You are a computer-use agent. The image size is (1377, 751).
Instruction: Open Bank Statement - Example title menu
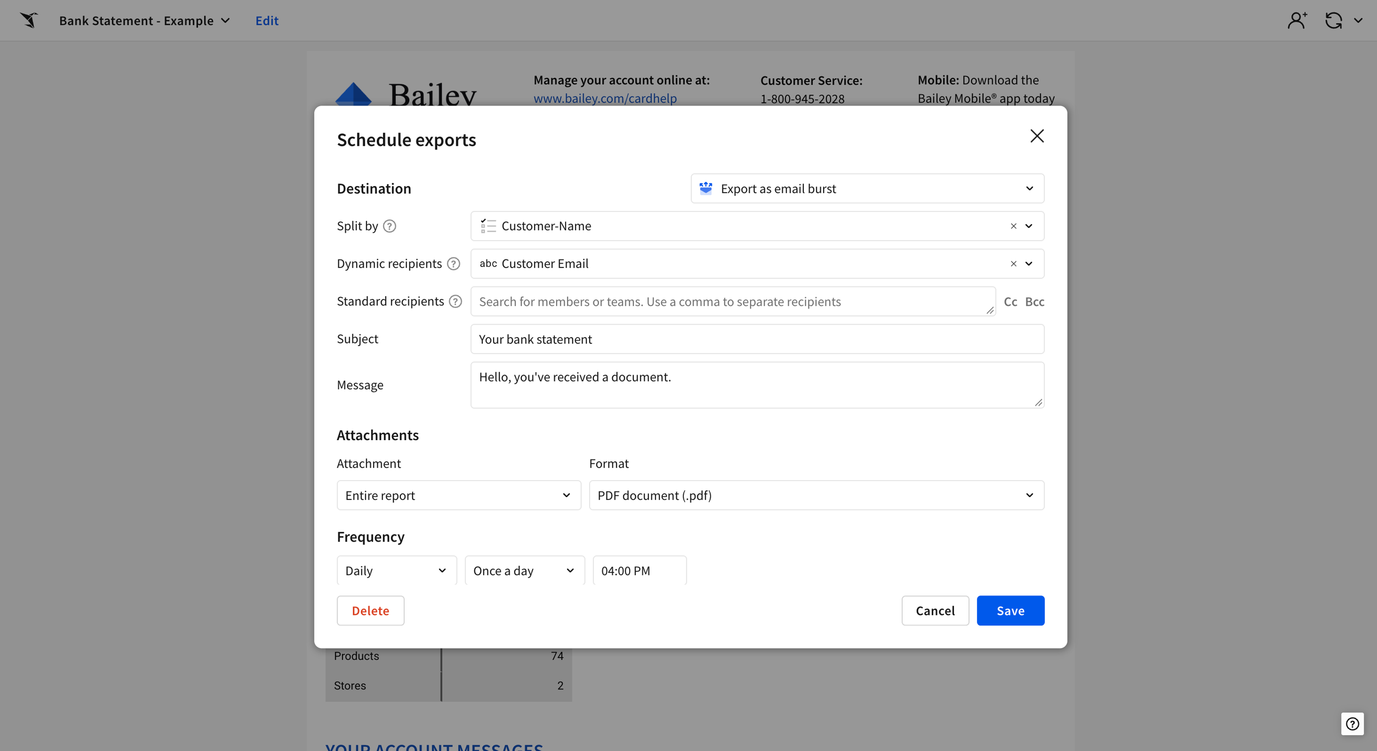(x=144, y=20)
